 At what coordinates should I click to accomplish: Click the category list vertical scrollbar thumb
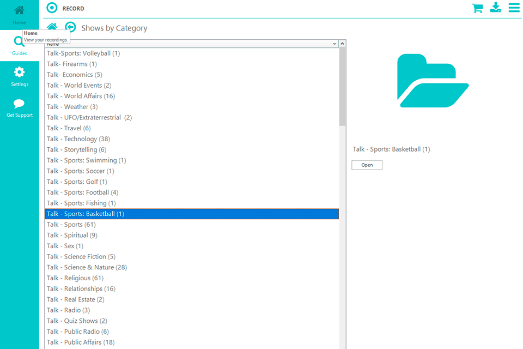342,87
